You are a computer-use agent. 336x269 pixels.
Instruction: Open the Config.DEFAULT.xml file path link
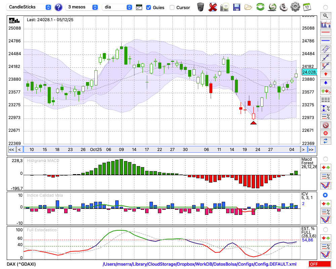[200, 264]
